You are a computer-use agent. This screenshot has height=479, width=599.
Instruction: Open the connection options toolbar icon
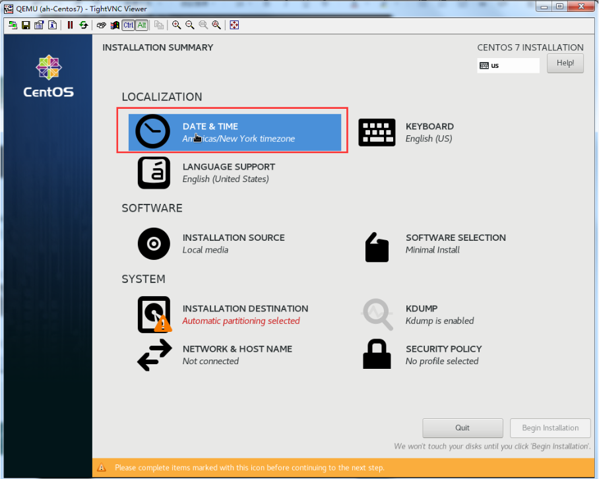(x=38, y=25)
